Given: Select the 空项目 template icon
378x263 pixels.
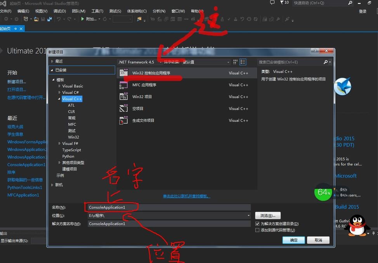Looking at the screenshot, I should 123,108.
